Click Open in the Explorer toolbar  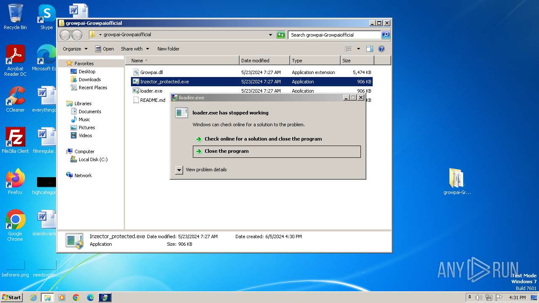pyautogui.click(x=104, y=49)
